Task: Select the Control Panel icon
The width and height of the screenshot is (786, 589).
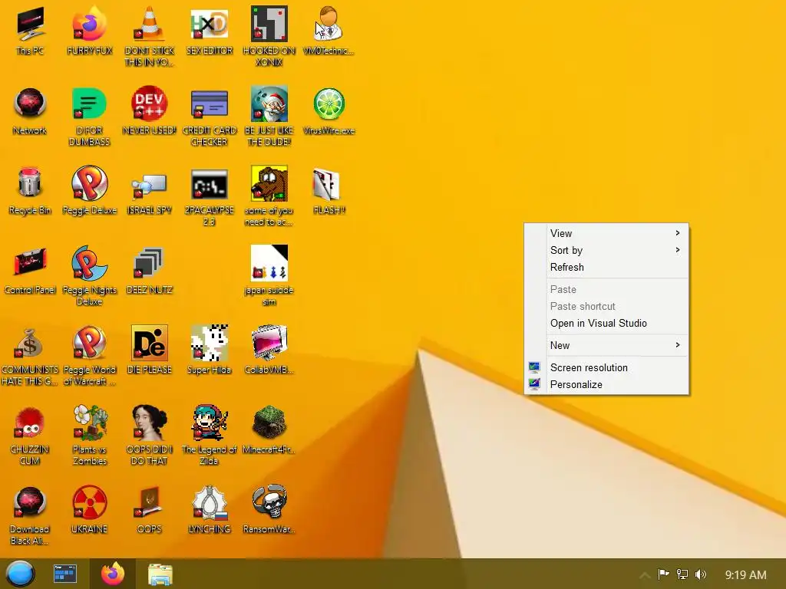Action: 30,262
